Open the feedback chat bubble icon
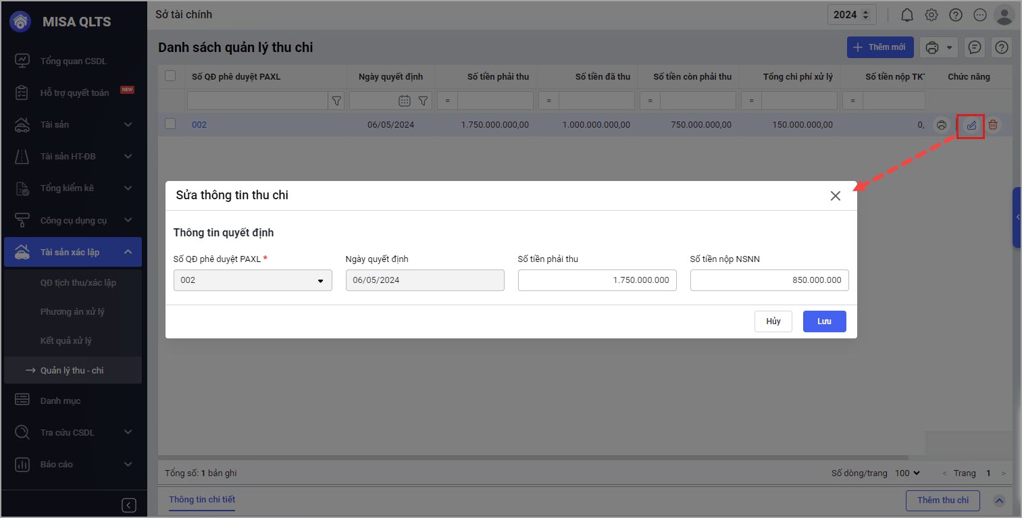The width and height of the screenshot is (1022, 518). click(x=975, y=47)
